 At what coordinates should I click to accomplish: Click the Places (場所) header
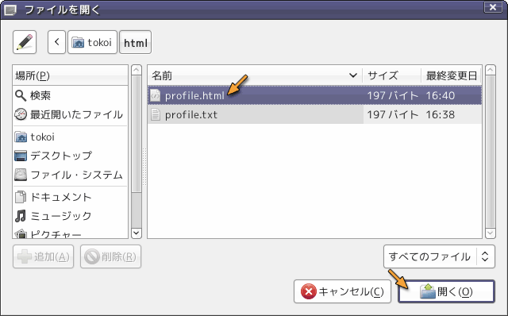click(x=70, y=76)
